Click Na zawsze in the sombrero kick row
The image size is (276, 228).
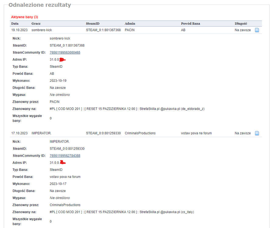click(242, 30)
